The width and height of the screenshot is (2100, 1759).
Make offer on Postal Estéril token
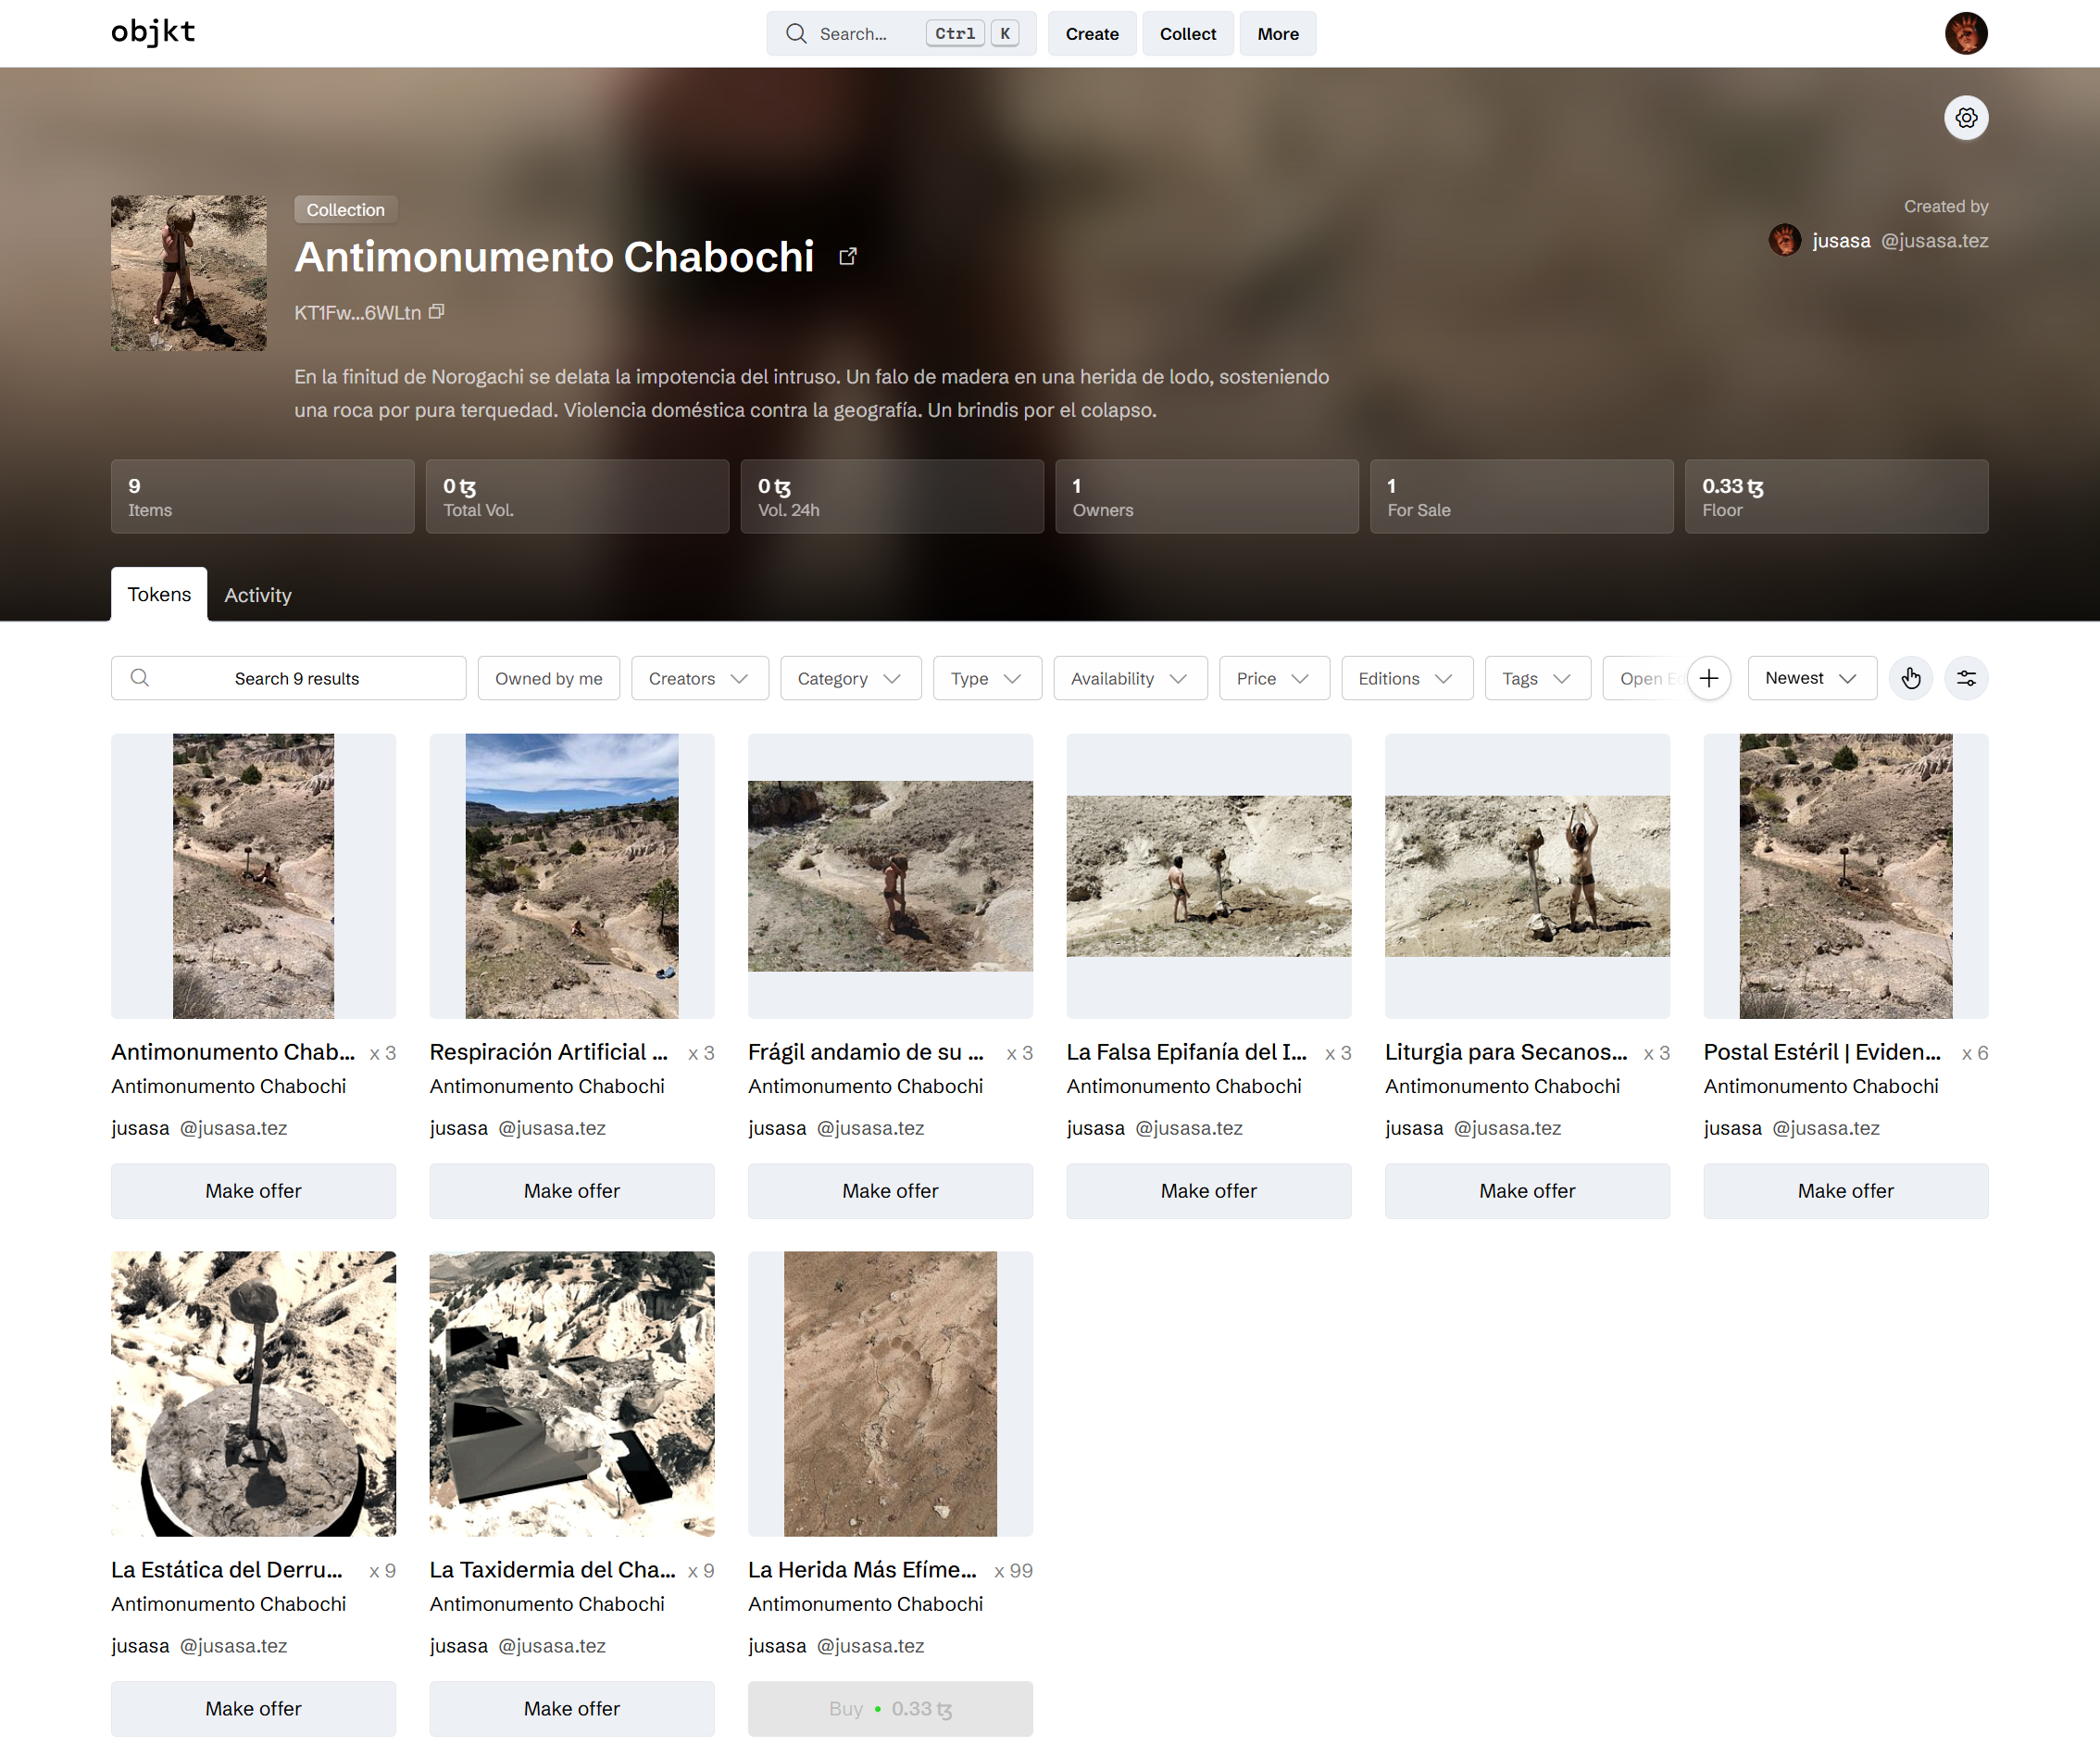click(1845, 1190)
